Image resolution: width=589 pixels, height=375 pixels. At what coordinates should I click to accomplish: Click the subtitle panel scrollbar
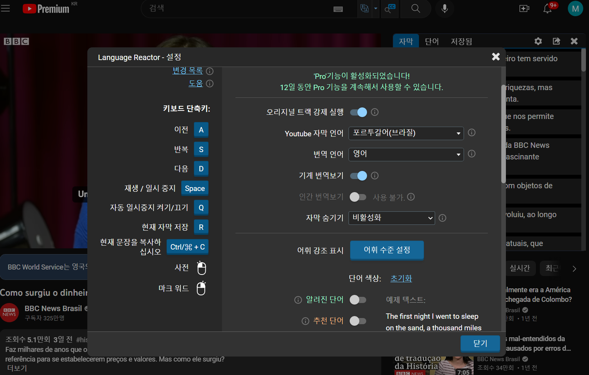(583, 60)
